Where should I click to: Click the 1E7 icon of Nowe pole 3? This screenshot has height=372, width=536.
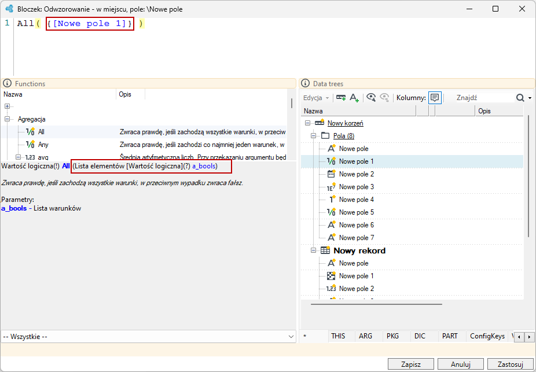pyautogui.click(x=331, y=187)
